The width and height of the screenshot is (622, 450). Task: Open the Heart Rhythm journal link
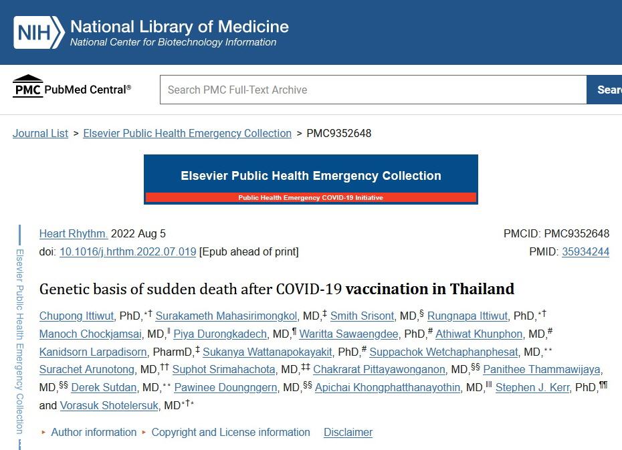(74, 233)
